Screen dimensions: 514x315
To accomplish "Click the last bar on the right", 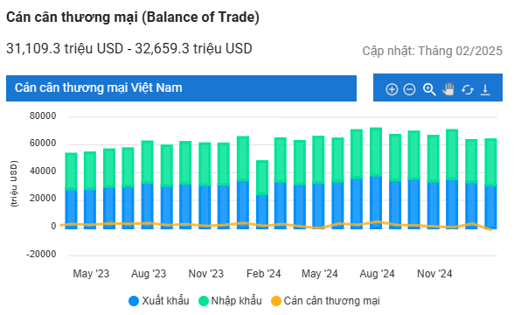I will click(x=490, y=184).
